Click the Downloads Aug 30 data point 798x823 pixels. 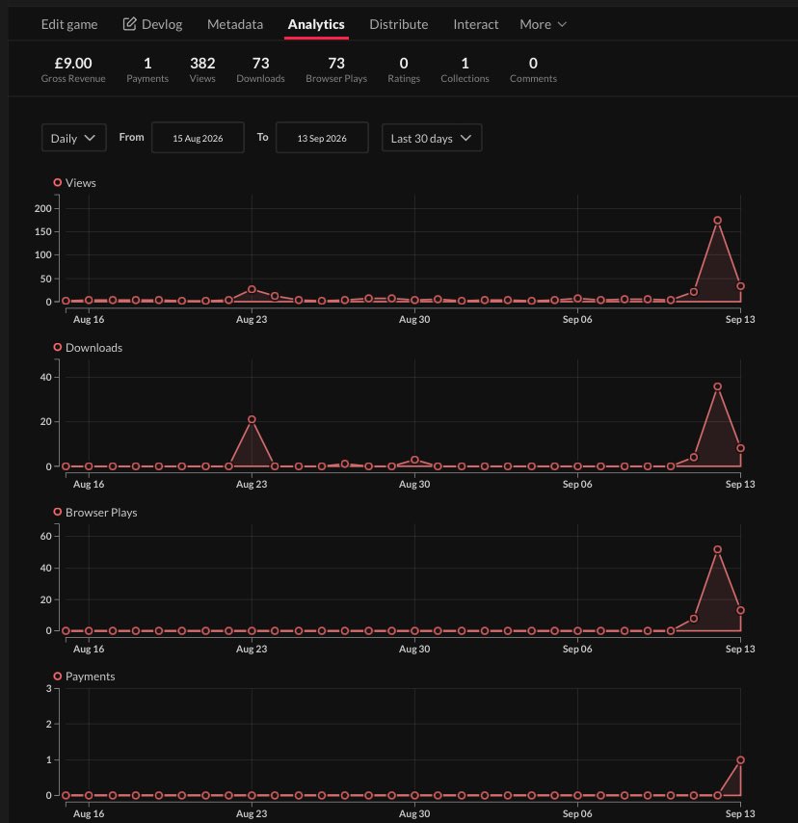(x=414, y=460)
